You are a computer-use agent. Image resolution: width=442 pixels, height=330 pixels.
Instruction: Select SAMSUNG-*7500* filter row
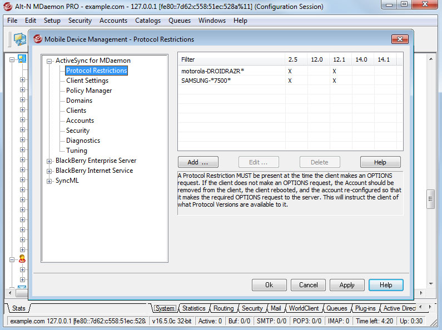pyautogui.click(x=290, y=81)
